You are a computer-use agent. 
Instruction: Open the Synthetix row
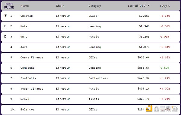pos(91,78)
